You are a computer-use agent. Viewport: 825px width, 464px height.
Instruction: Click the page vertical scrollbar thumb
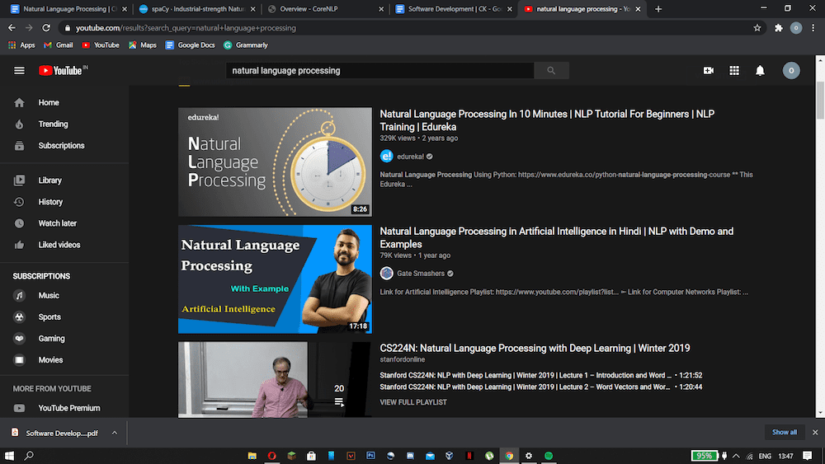point(820,100)
